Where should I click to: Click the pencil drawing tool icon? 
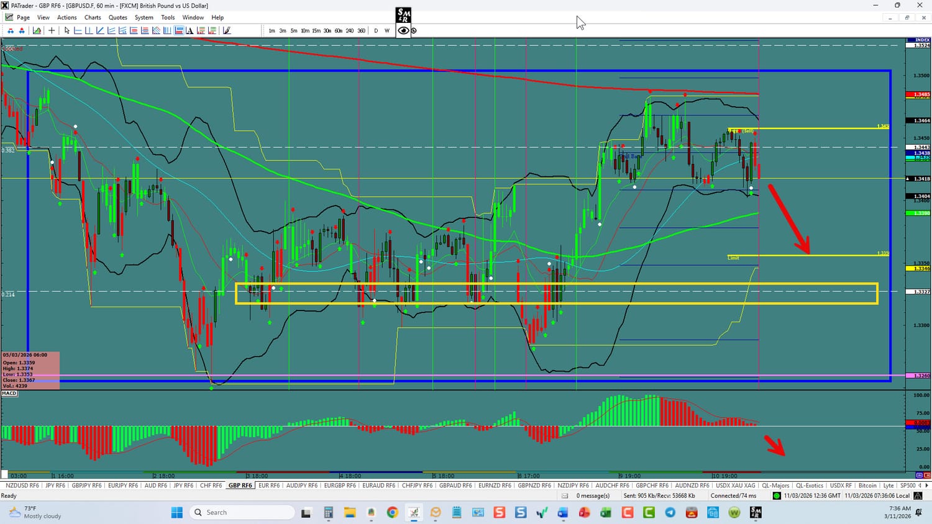(x=227, y=30)
